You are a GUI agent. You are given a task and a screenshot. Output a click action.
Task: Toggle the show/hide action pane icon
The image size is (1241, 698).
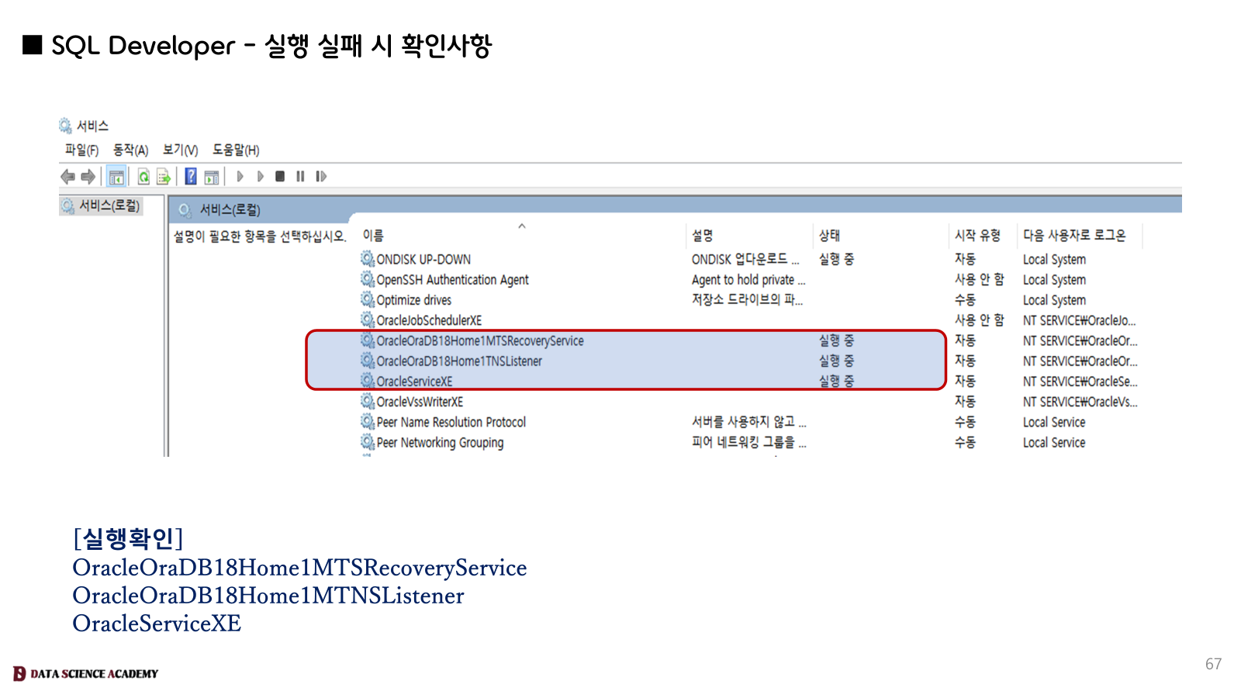pos(212,177)
